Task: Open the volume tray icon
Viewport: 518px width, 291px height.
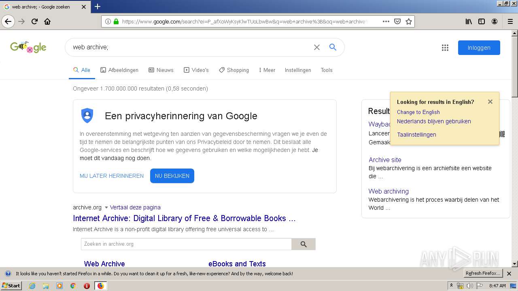Action: click(x=469, y=286)
